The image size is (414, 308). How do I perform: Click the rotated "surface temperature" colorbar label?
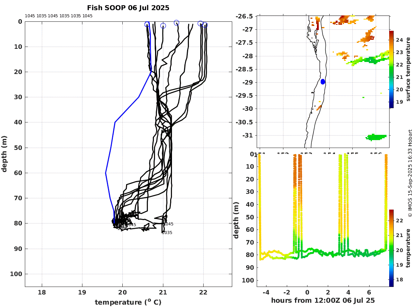tap(408, 69)
